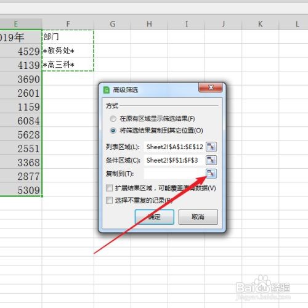The image size is (308, 308).
Task: Click the 取消 button
Action: [x=198, y=217]
